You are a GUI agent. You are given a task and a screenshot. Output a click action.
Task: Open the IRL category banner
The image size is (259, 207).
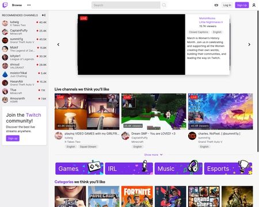click(x=129, y=168)
